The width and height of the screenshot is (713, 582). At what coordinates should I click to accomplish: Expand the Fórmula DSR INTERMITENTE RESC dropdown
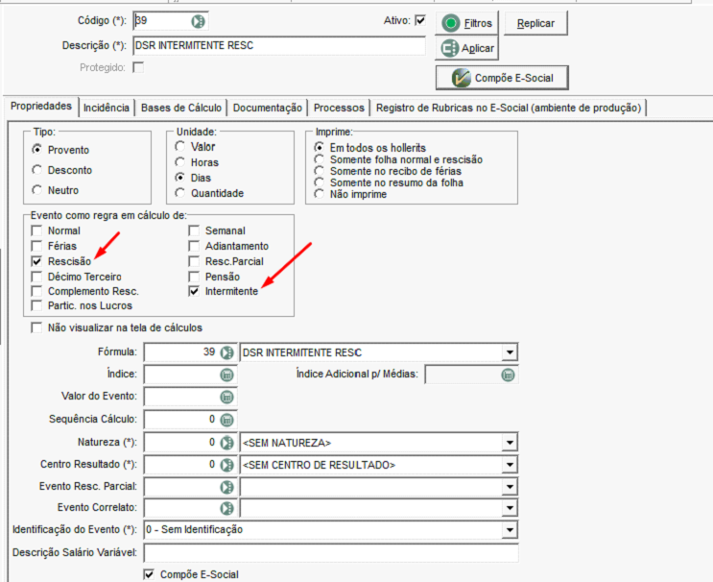point(510,352)
